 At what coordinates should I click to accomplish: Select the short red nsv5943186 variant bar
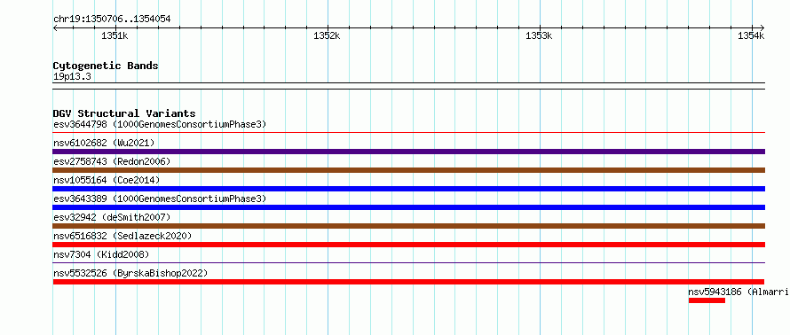point(707,300)
